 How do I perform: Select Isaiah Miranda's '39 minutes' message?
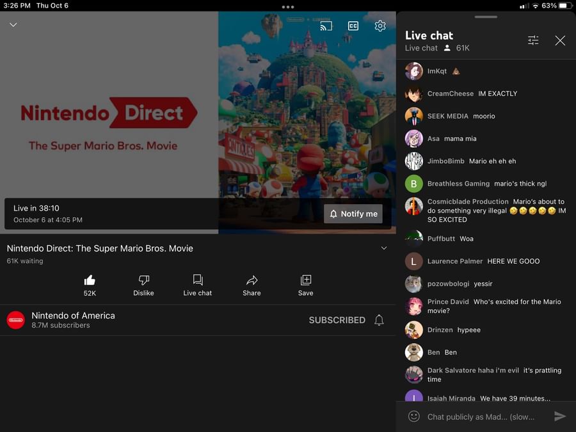pyautogui.click(x=515, y=398)
